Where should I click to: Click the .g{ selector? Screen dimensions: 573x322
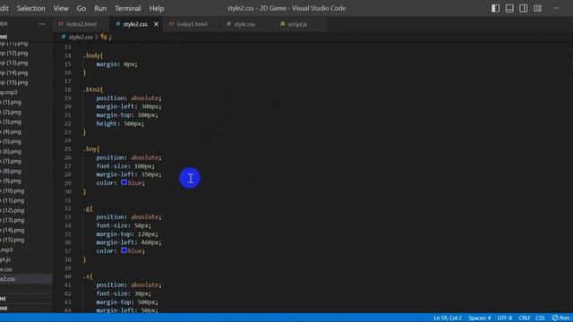coord(88,208)
